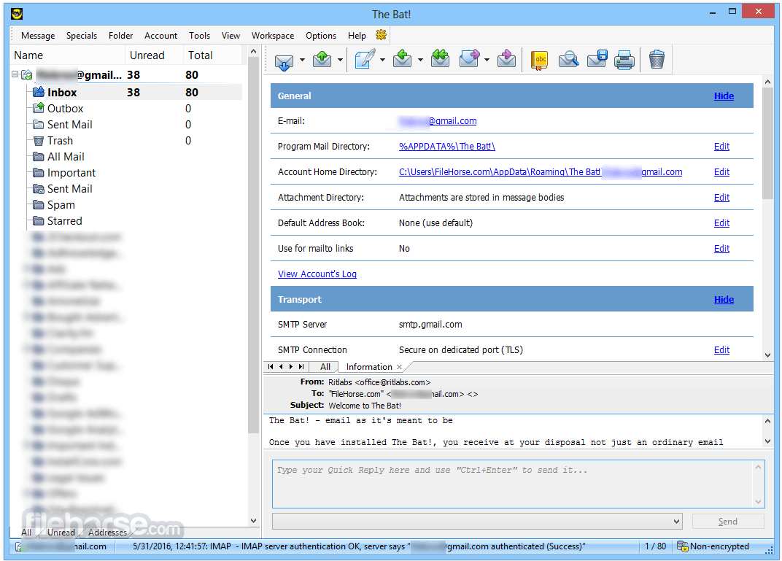
Task: Edit the Attachment Directory setting
Action: tap(721, 197)
